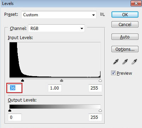The image size is (142, 128).
Task: Click the Channel label
Action: [18, 29]
